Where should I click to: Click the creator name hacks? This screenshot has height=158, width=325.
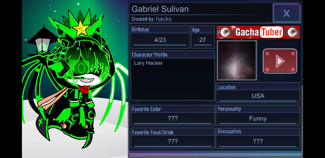click(164, 19)
